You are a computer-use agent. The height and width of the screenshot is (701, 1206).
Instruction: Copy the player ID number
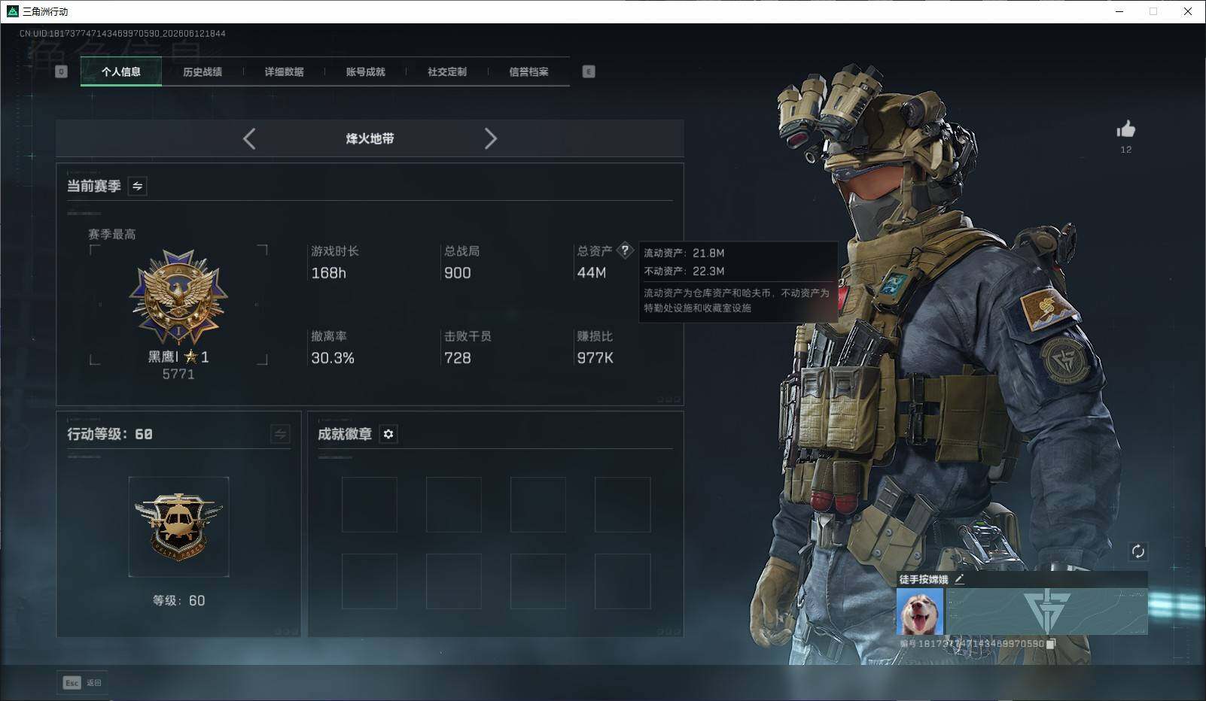click(x=1052, y=644)
